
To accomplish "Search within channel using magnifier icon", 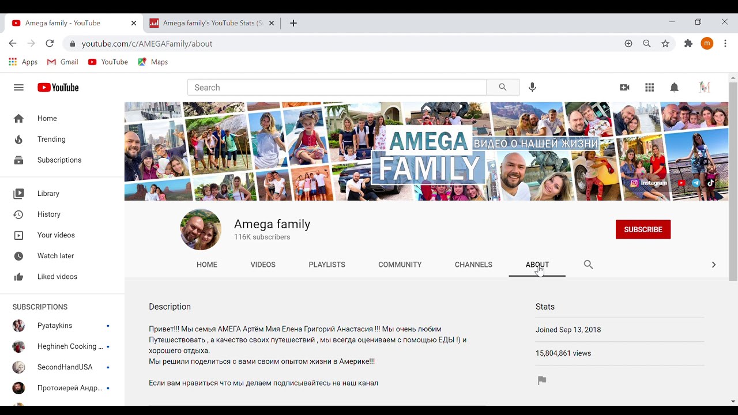I will coord(588,265).
